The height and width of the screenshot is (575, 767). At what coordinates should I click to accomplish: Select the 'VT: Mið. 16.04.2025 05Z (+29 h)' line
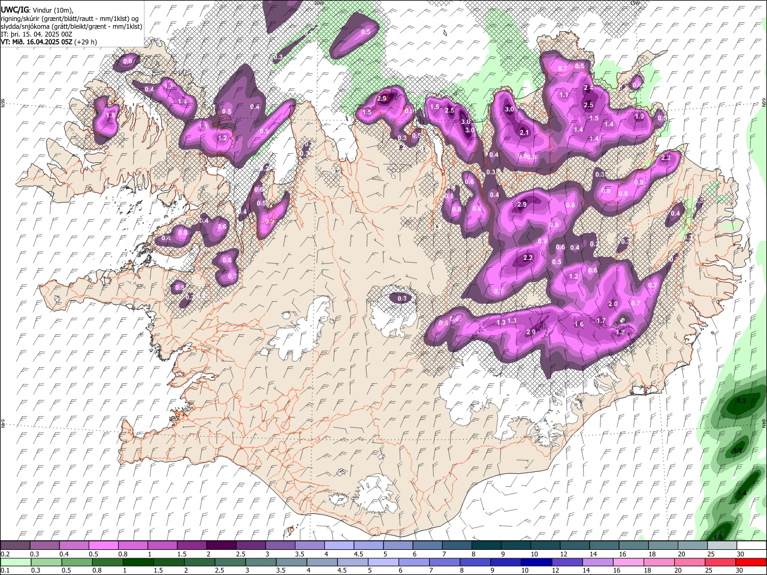(49, 42)
